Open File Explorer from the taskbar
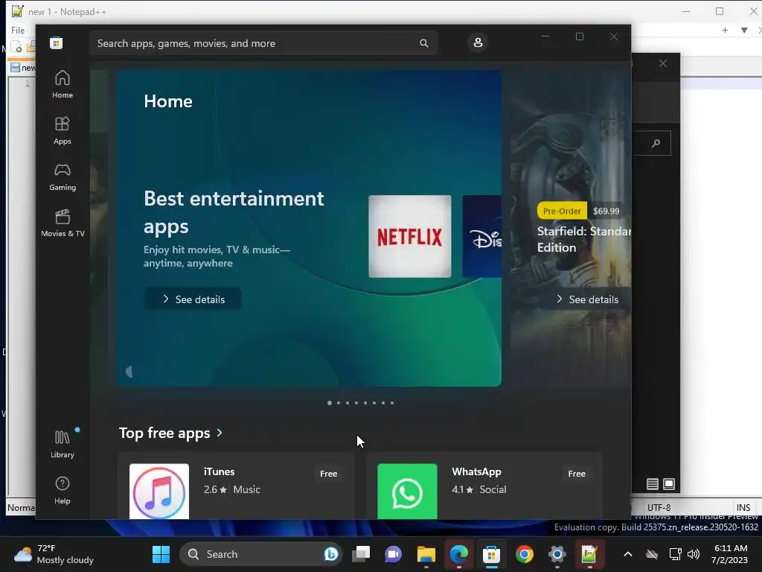762x572 pixels. pyautogui.click(x=426, y=554)
